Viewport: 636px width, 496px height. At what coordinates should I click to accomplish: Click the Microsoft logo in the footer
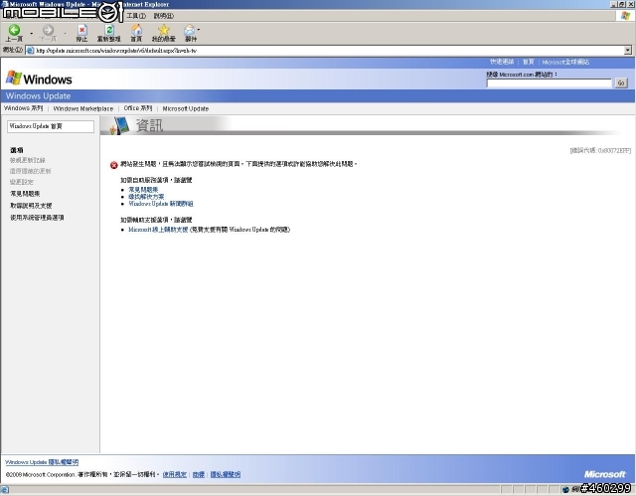pyautogui.click(x=604, y=474)
